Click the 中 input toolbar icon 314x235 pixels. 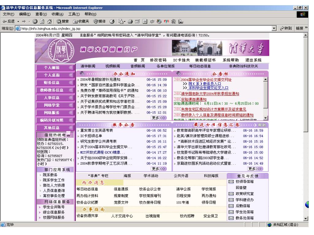[152, 21]
